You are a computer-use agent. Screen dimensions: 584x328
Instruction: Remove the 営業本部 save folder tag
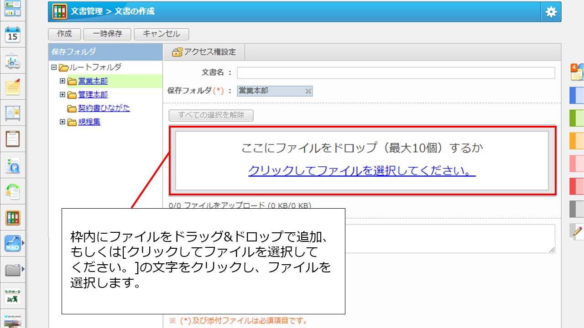pos(308,91)
